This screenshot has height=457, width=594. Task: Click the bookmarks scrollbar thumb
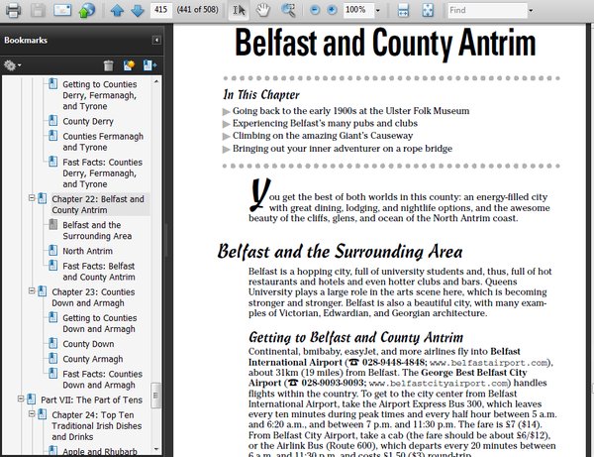coord(155,396)
